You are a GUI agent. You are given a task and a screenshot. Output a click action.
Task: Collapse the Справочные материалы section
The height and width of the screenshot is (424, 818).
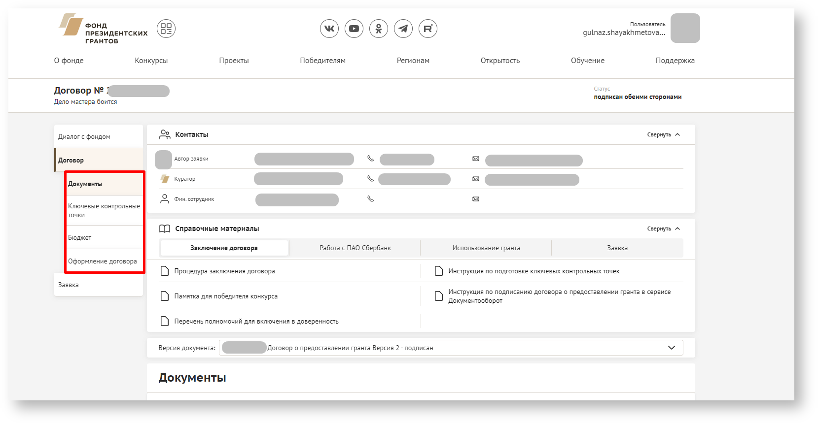[x=663, y=228]
